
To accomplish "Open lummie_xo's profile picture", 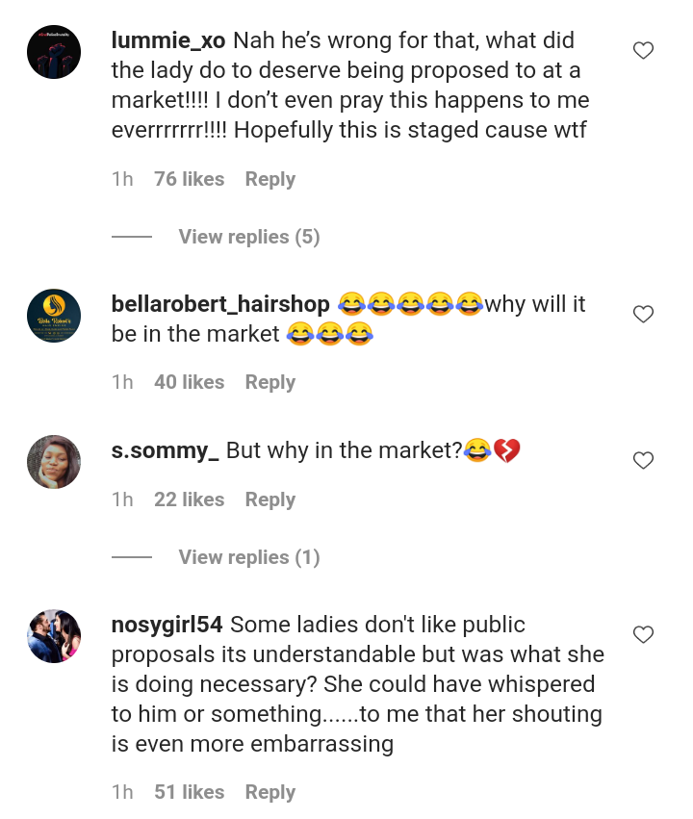I will pos(54,52).
